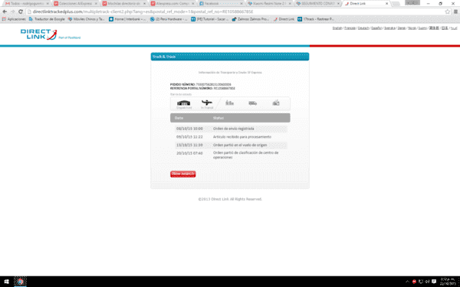Screen dimensions: 460x287
Task: Switch site language to Deutsch
Action: [363, 28]
